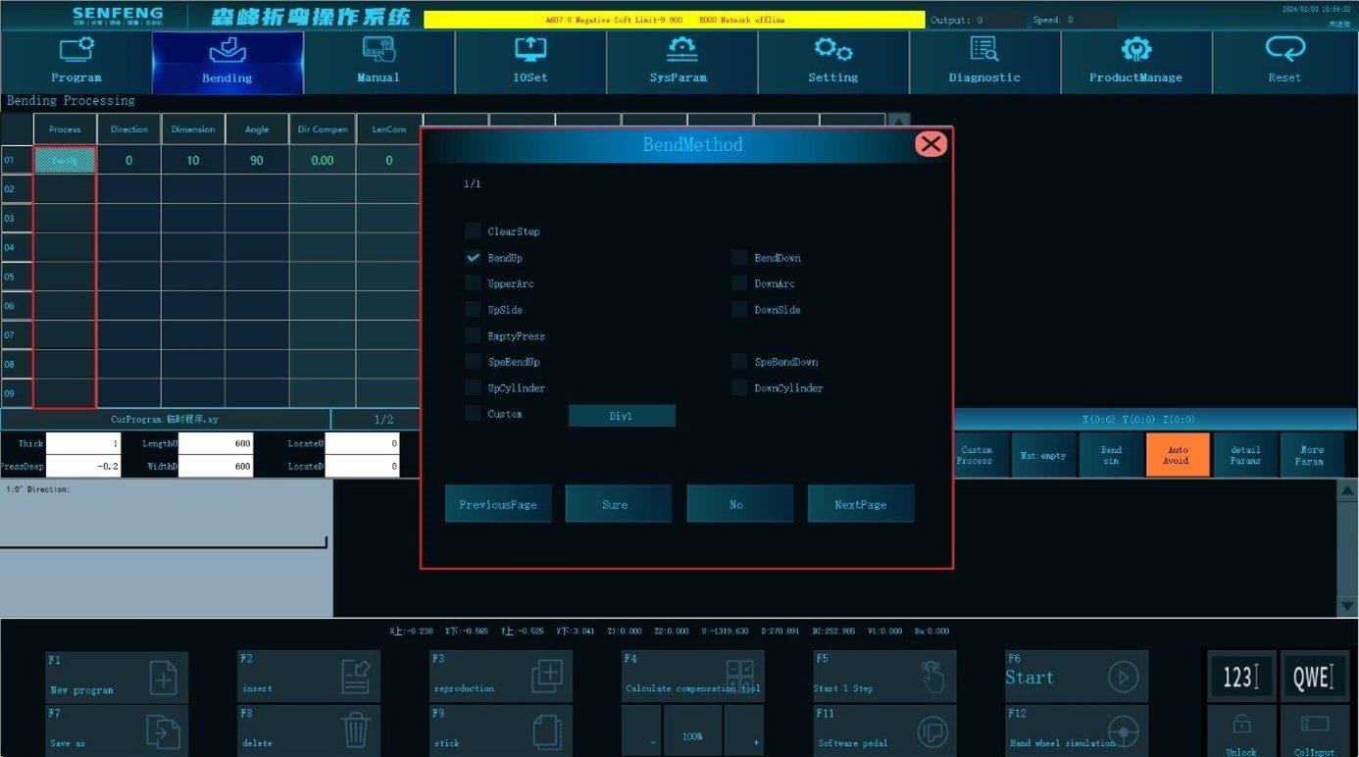Image resolution: width=1359 pixels, height=757 pixels.
Task: Check the BendDown checkbox
Action: pyautogui.click(x=739, y=258)
